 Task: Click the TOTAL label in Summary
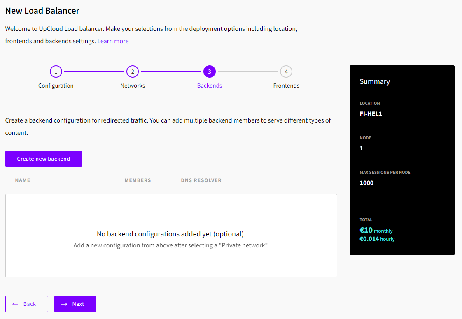pyautogui.click(x=366, y=220)
